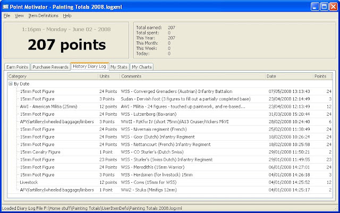This screenshot has width=340, height=213.
Task: Open the Item Definitions menu
Action: 44,15
